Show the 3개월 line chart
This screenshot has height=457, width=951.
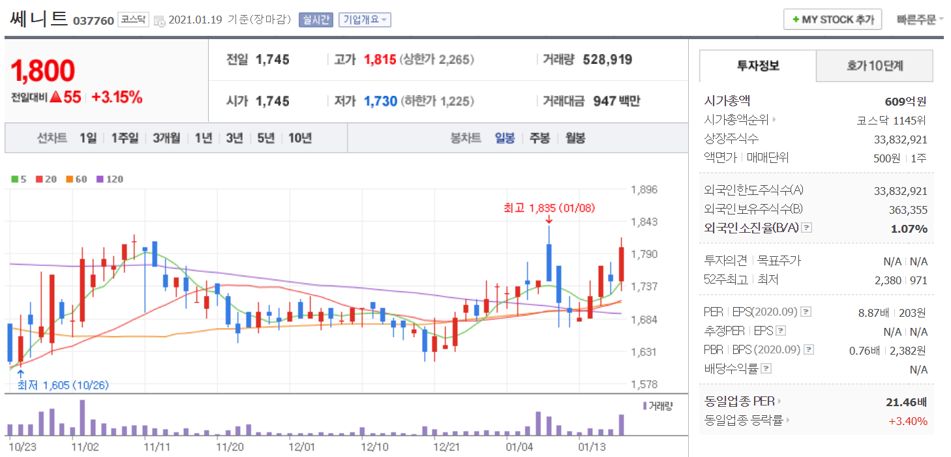point(166,138)
